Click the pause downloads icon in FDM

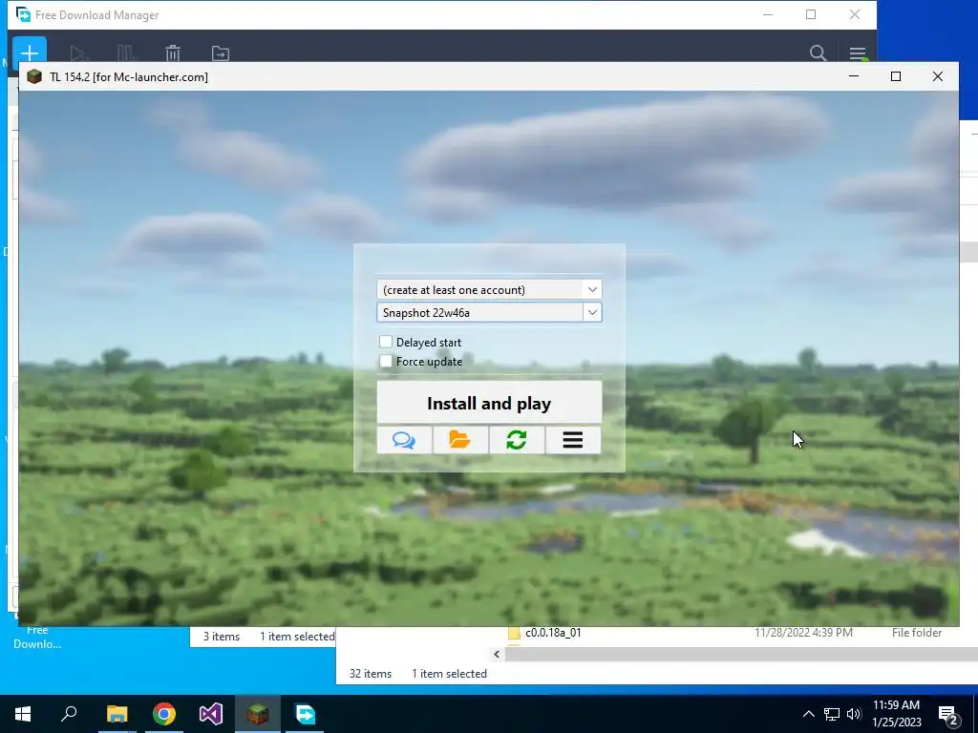pos(125,53)
